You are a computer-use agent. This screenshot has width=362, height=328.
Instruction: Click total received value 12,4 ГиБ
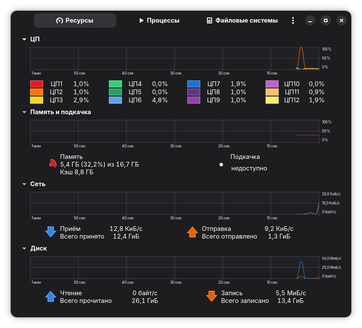point(126,236)
